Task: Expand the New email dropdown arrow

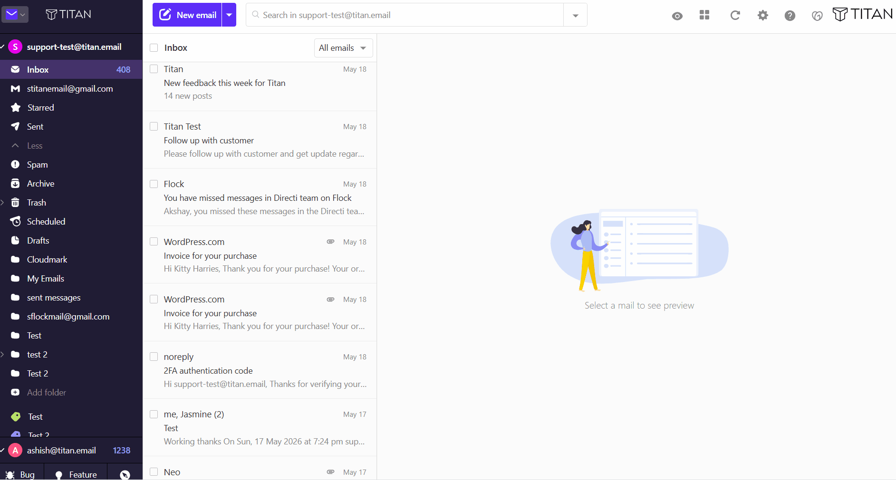Action: pos(229,15)
